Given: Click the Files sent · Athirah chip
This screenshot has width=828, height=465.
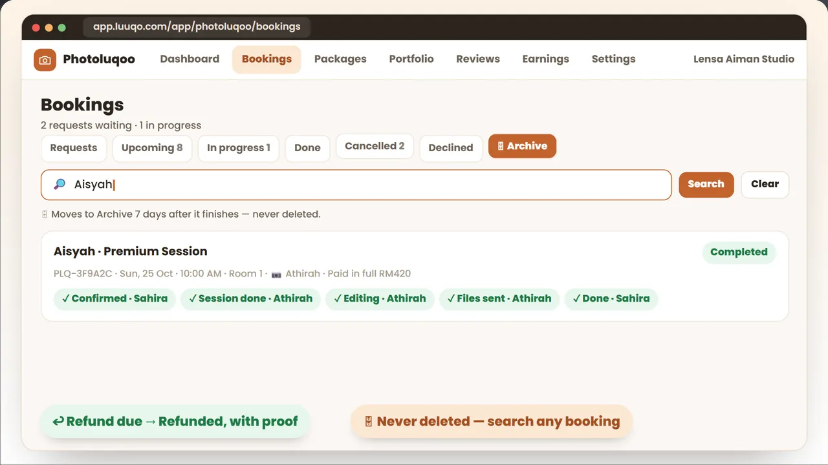Looking at the screenshot, I should click(499, 298).
